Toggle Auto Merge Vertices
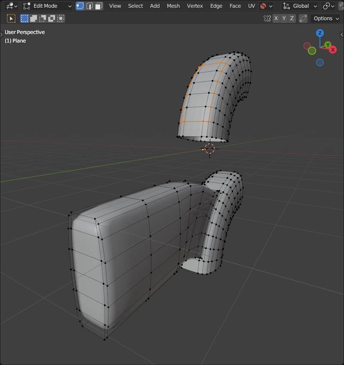Viewport: 344px width, 365px height. coord(303,18)
